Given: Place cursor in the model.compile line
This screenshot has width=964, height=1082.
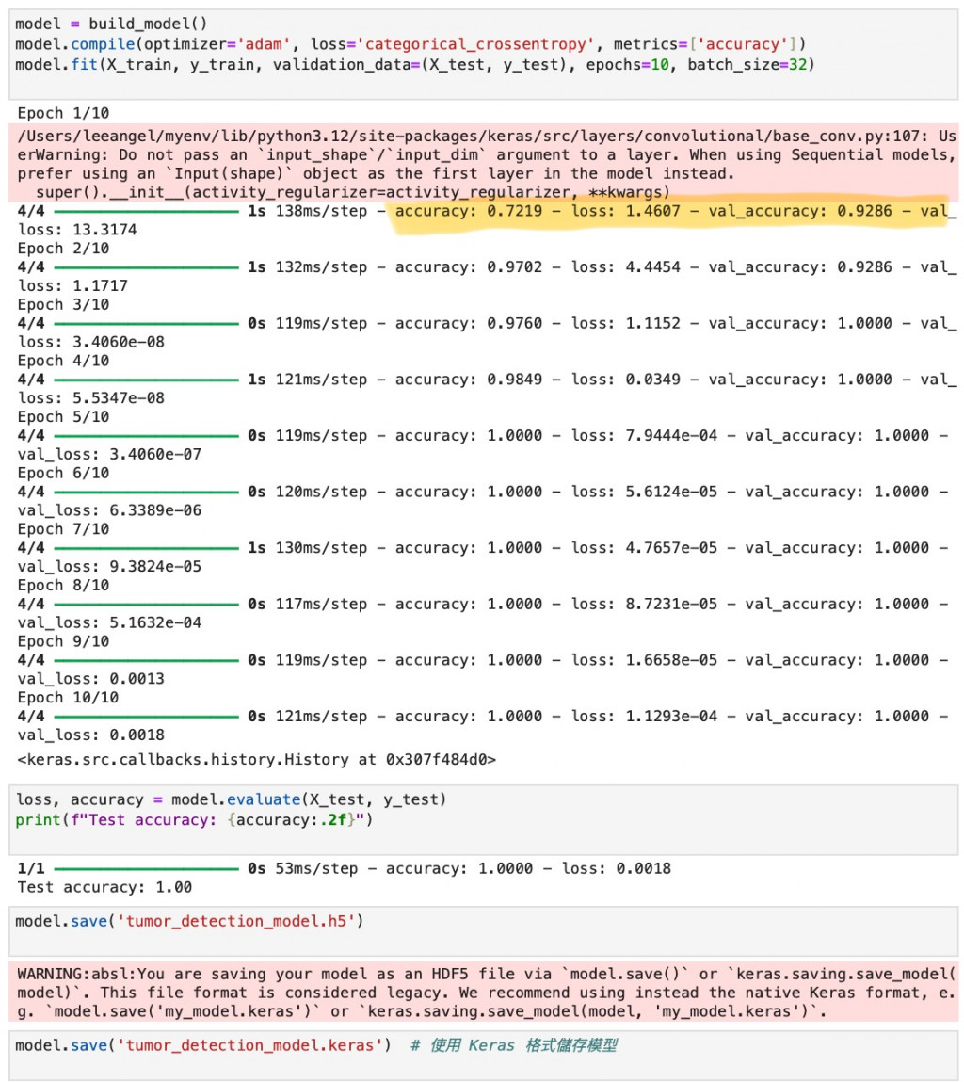Looking at the screenshot, I should [410, 44].
